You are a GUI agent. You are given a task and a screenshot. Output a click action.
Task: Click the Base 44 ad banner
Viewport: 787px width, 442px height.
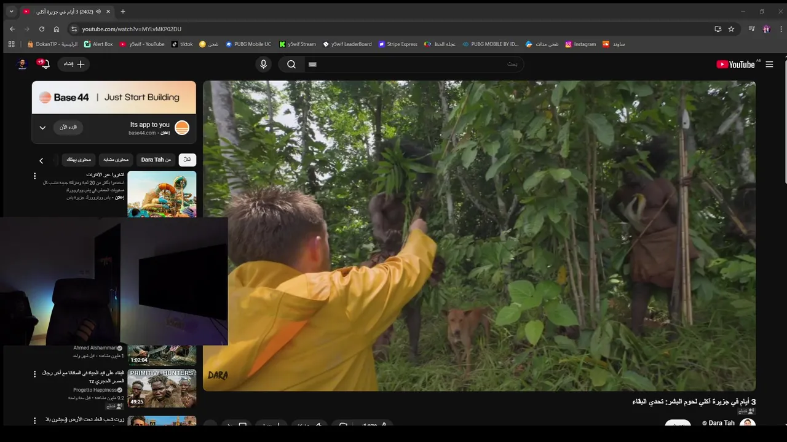tap(114, 97)
